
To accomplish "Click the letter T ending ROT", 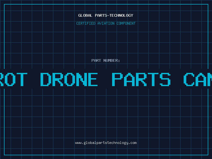I will click(22, 79).
